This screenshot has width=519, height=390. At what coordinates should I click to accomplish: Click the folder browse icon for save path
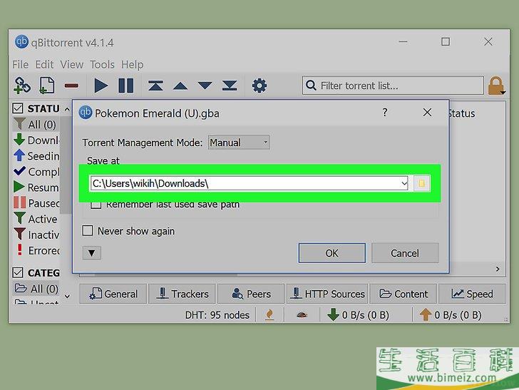tap(421, 183)
